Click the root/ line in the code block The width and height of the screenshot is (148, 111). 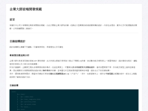pyautogui.click(x=14, y=92)
